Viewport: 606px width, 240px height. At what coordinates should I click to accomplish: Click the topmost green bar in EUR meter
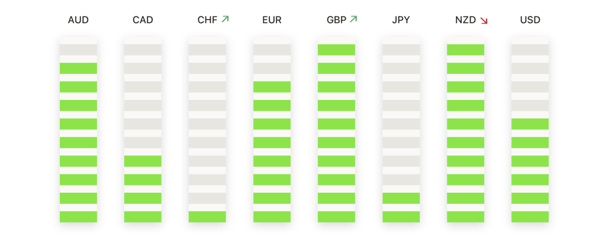pyautogui.click(x=272, y=87)
